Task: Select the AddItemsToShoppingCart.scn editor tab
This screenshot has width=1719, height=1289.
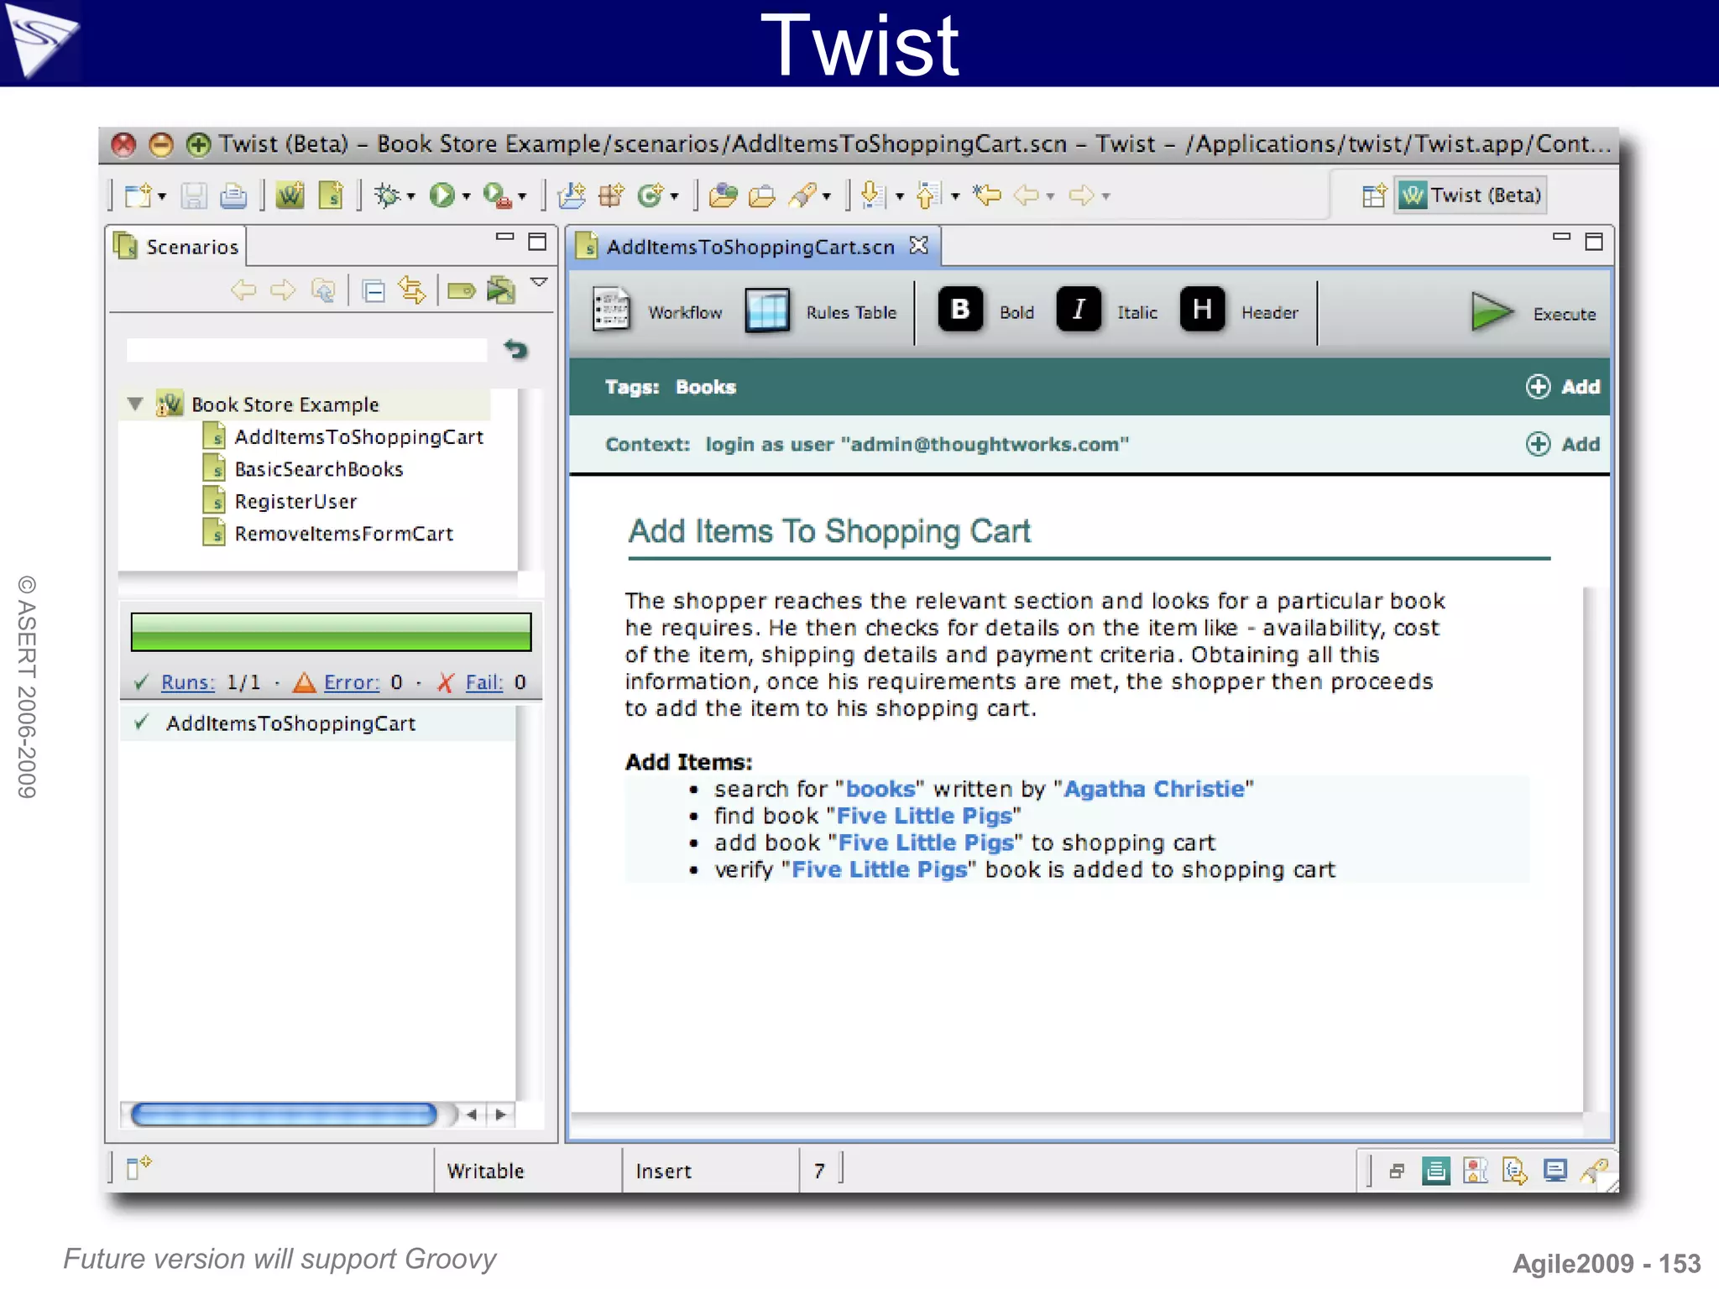Action: (x=750, y=247)
